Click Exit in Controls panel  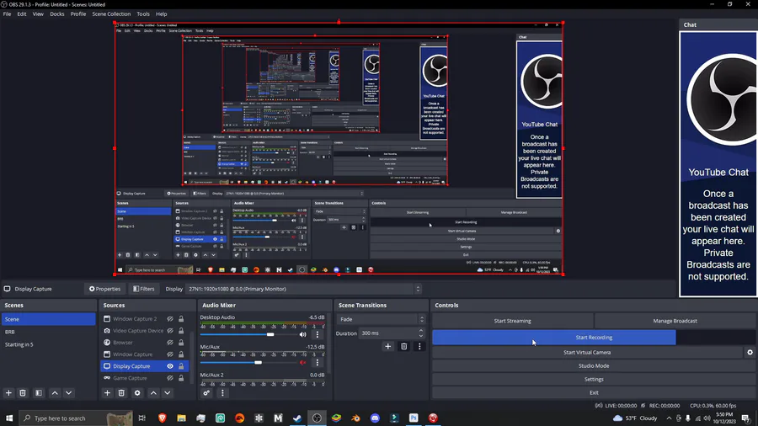594,392
